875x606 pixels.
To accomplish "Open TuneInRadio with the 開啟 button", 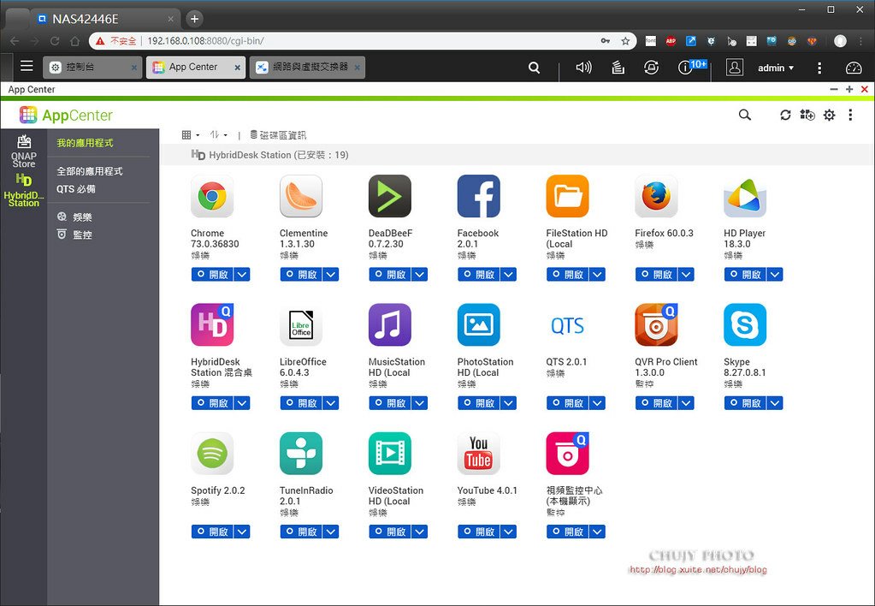I will click(301, 532).
